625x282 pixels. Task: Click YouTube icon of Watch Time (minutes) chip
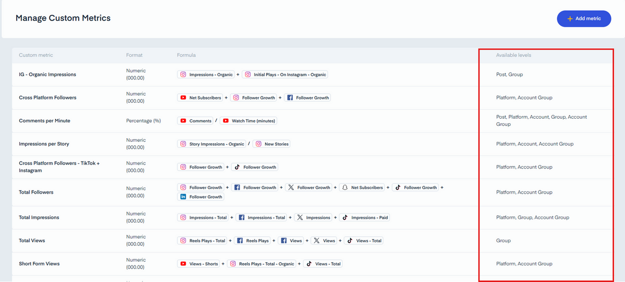coord(226,121)
